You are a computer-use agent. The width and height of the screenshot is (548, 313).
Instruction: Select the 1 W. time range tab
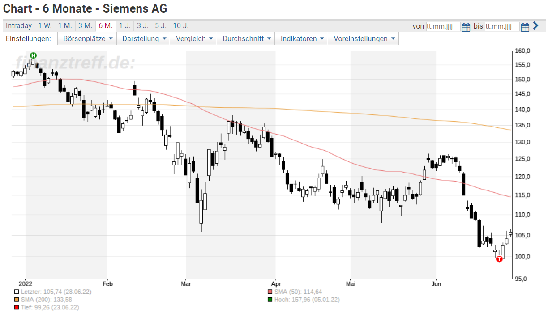pos(45,26)
